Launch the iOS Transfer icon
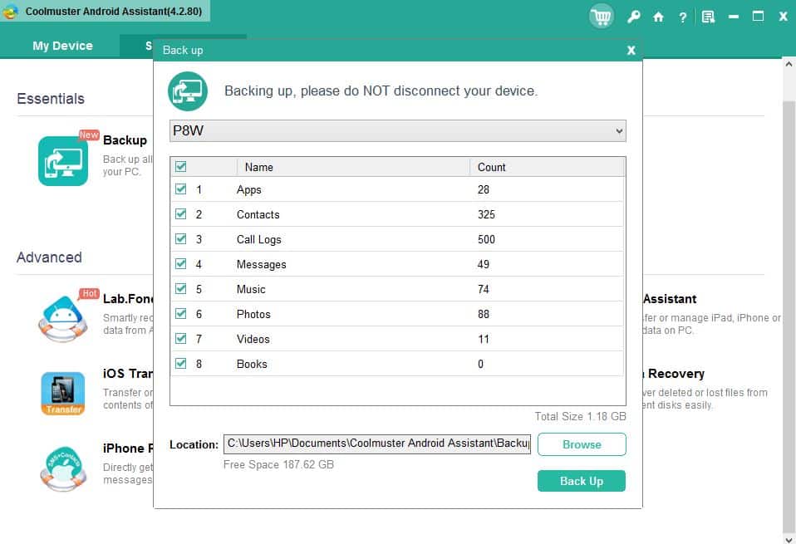796x544 pixels. click(x=63, y=393)
